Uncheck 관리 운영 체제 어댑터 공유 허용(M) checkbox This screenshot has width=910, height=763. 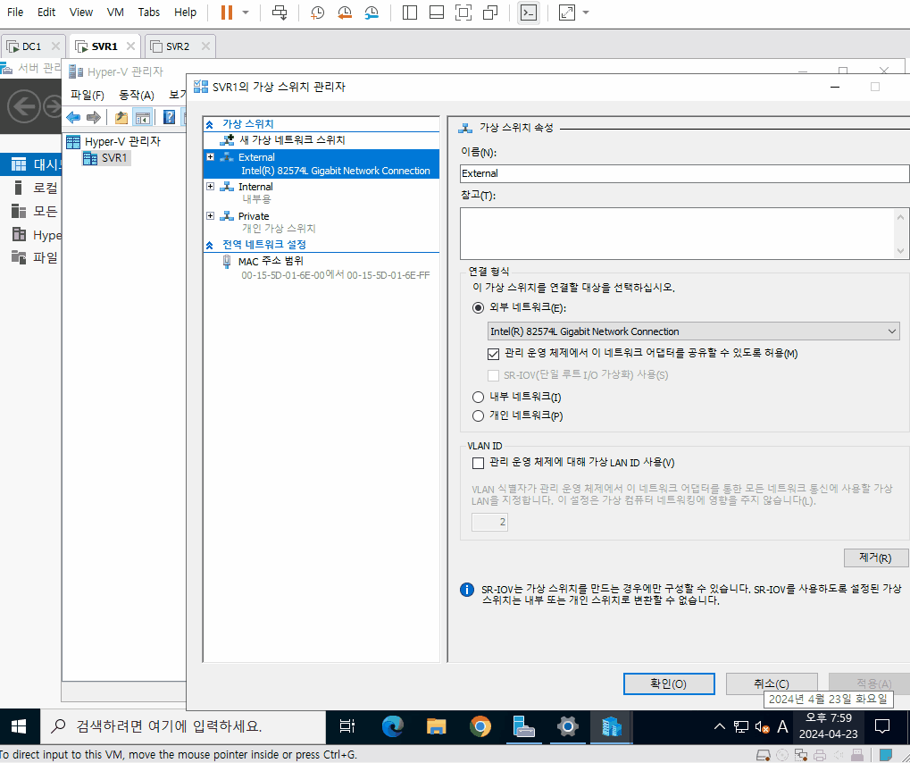[x=493, y=353]
